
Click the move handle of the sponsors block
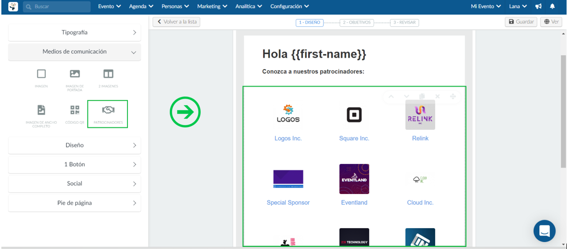point(453,97)
